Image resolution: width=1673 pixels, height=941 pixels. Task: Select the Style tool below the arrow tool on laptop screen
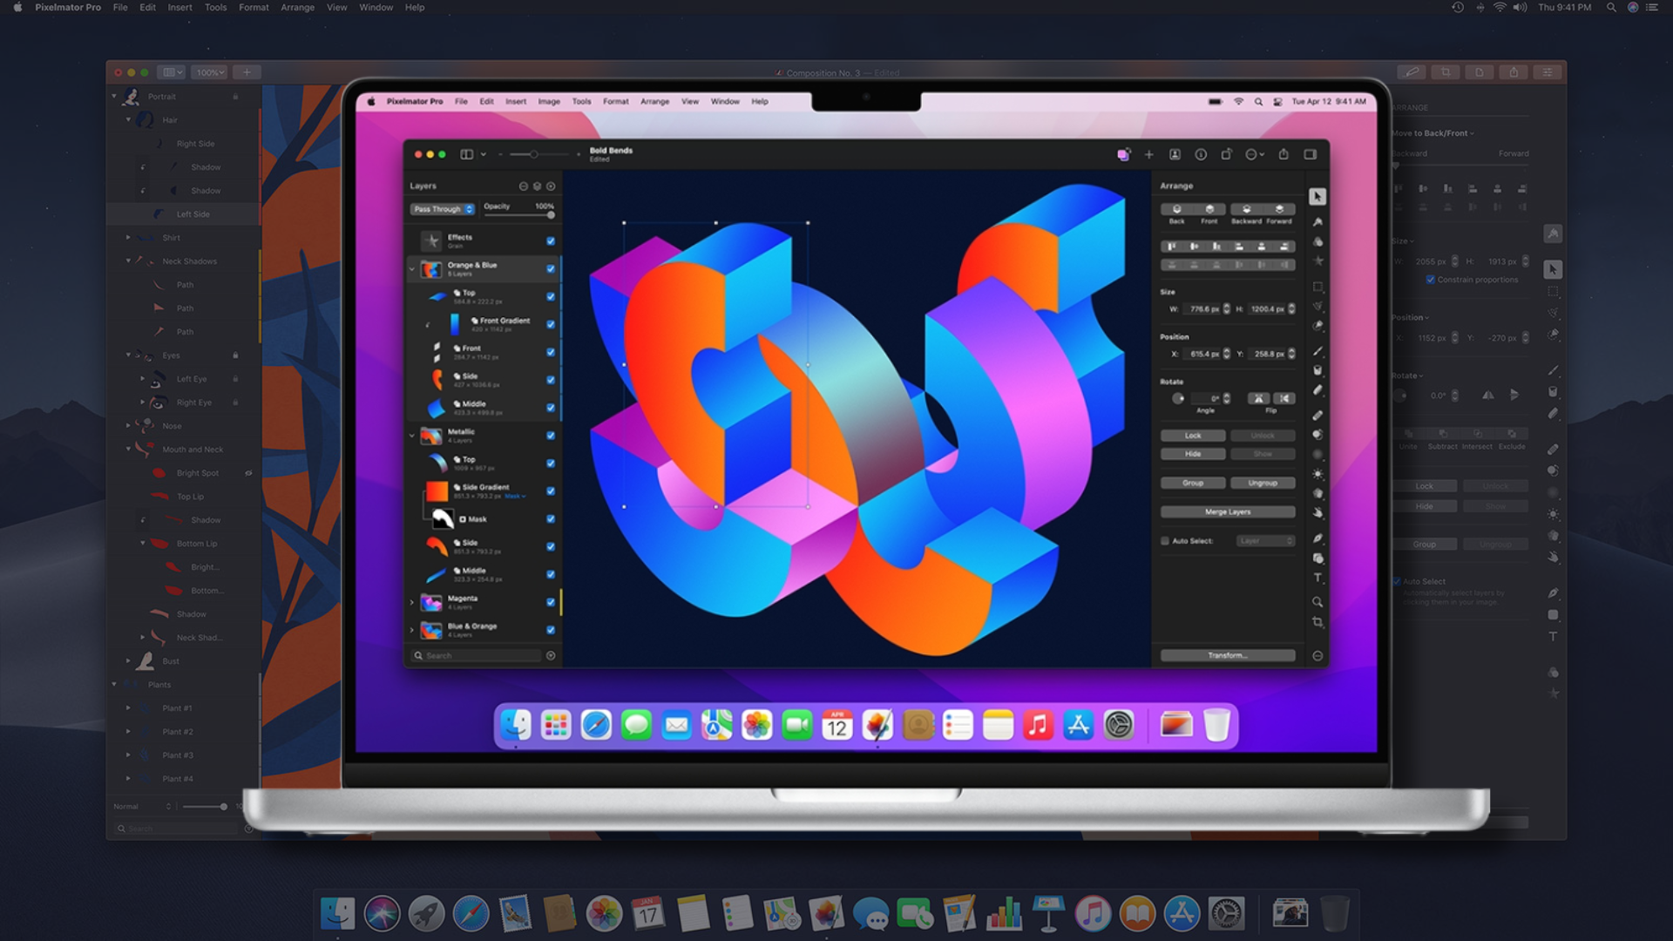click(1317, 222)
